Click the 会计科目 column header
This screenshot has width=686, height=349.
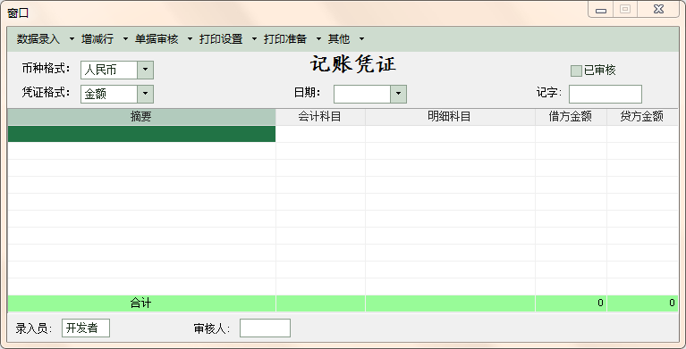pos(320,117)
